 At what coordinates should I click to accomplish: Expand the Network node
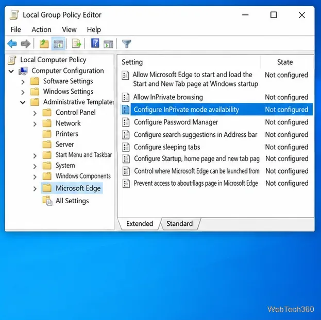(35, 124)
